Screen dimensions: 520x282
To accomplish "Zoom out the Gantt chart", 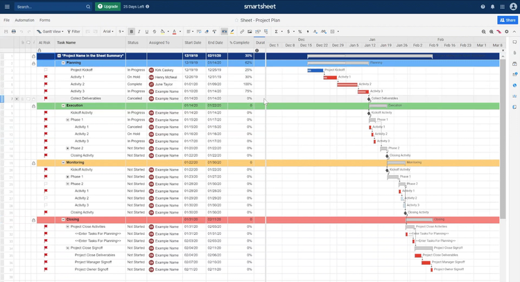I will [483, 31].
